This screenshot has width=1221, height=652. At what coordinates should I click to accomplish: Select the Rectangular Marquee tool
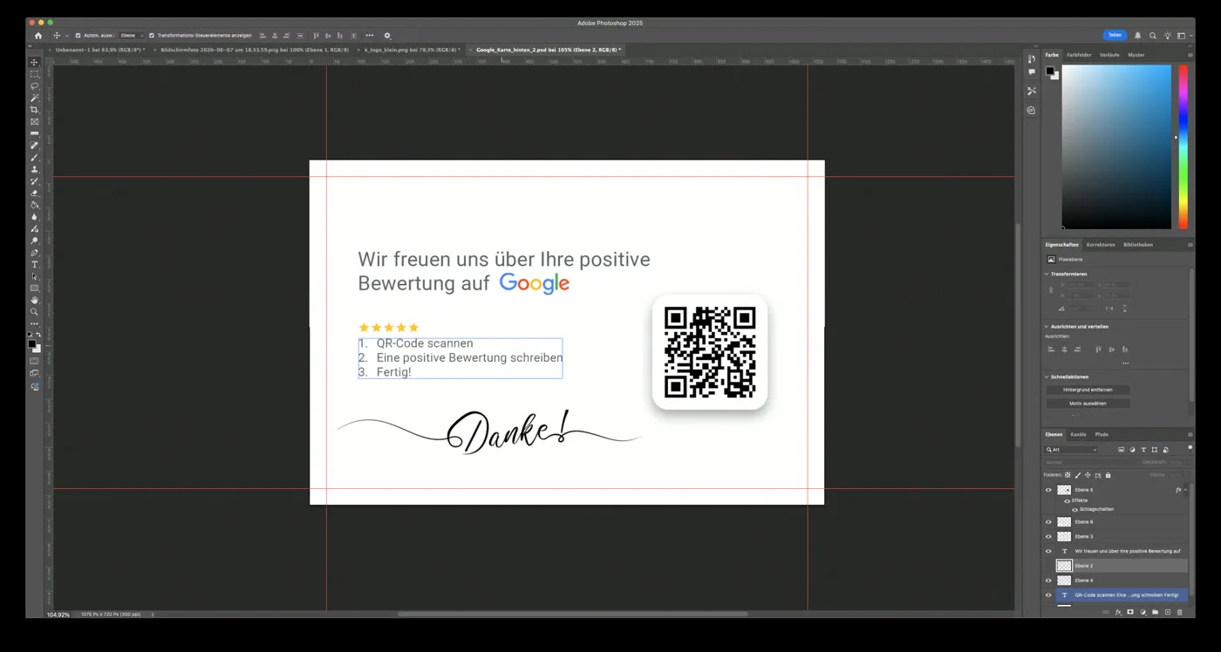35,74
